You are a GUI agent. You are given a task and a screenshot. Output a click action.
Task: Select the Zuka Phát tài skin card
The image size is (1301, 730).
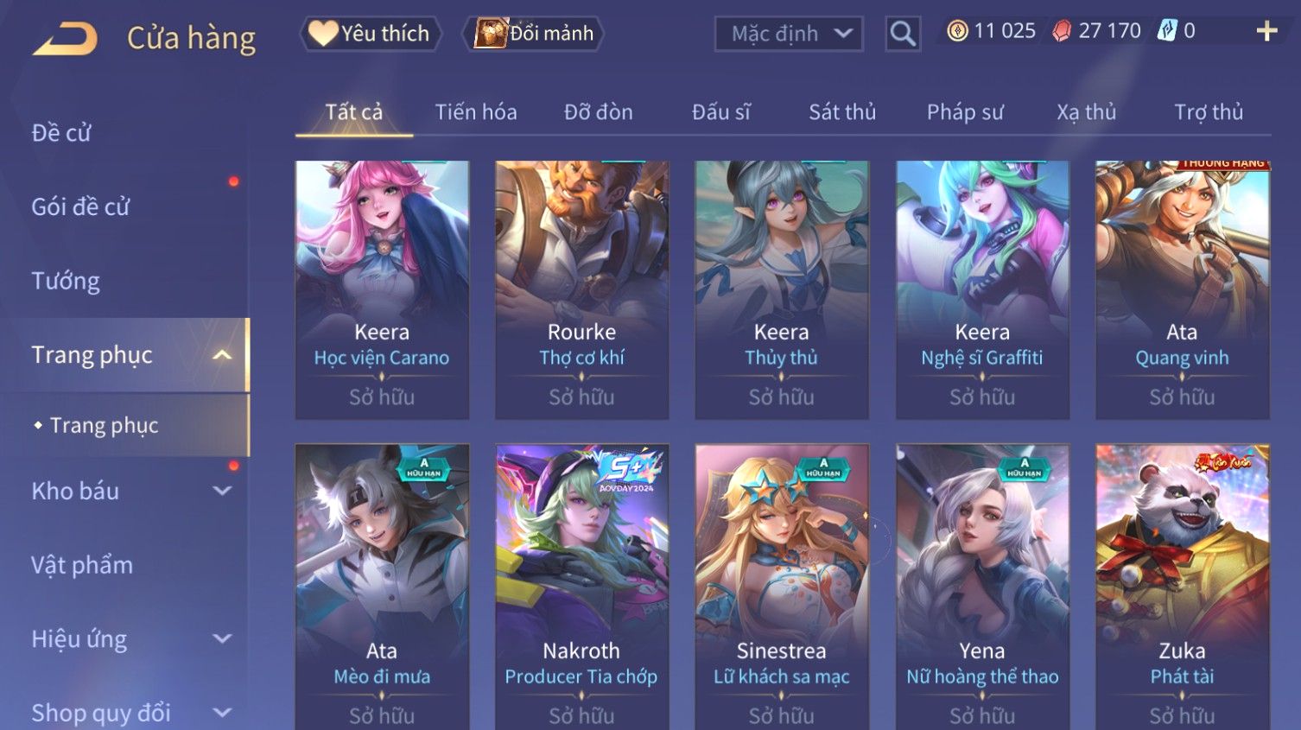(1183, 587)
